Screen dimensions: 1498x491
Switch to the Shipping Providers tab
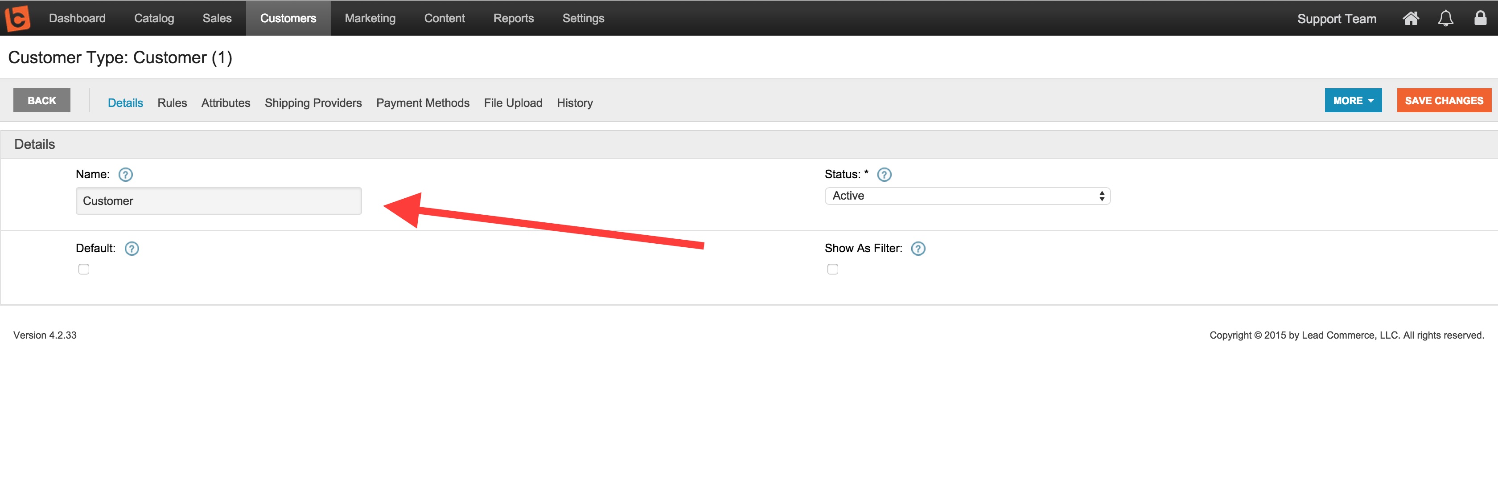(x=313, y=103)
